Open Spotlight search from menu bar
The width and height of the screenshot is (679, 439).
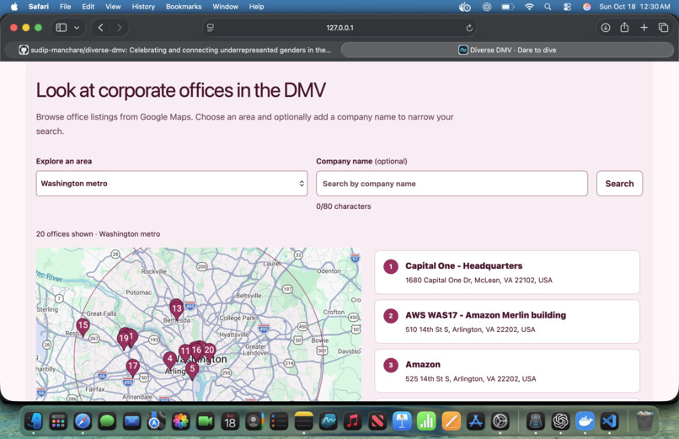(548, 7)
